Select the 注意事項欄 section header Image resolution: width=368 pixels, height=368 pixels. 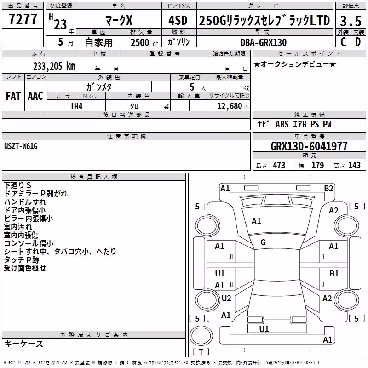[x=126, y=136]
